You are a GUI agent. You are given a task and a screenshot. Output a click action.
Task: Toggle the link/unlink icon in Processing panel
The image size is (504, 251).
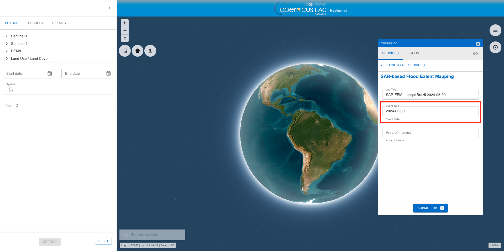click(x=475, y=54)
